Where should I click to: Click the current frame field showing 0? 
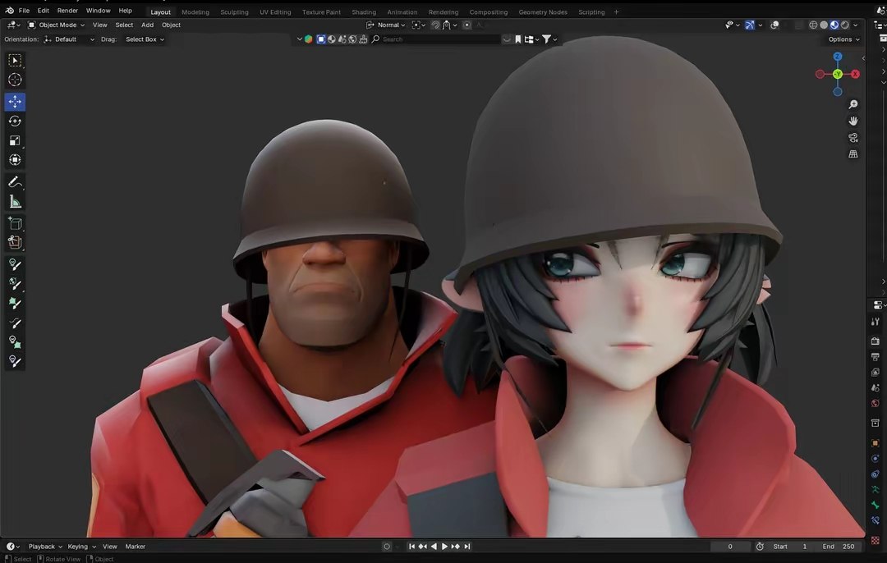(730, 547)
